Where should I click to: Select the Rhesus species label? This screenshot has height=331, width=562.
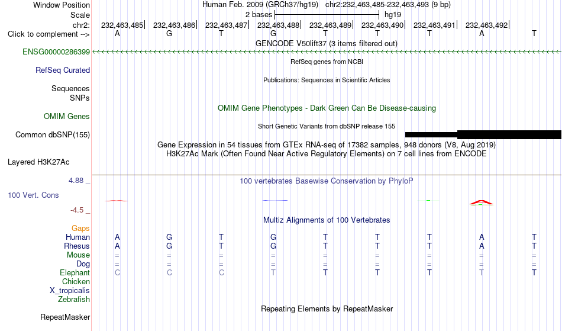tap(77, 246)
